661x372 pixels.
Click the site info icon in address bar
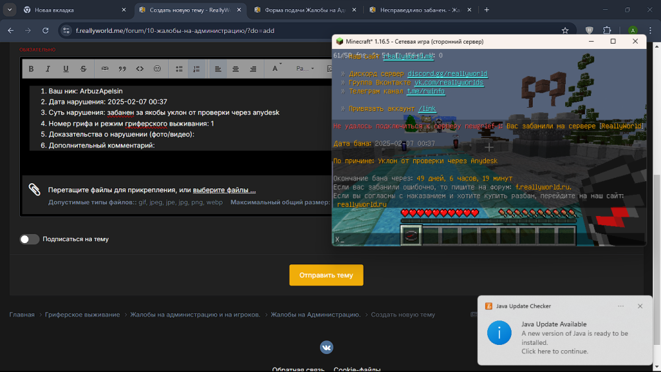click(65, 30)
